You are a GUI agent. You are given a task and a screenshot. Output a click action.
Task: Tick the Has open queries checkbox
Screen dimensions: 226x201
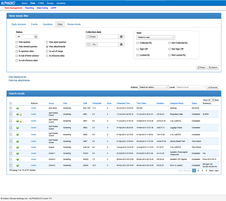click(47, 42)
